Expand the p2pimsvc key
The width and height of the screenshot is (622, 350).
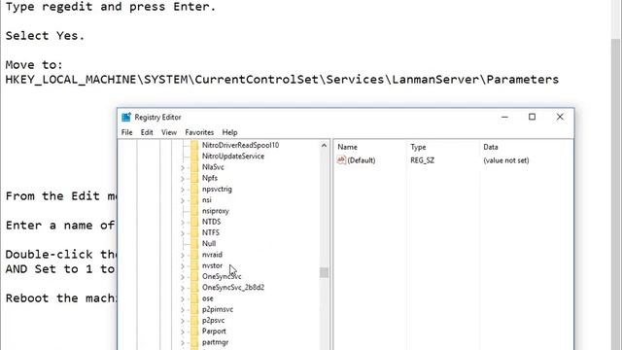(183, 310)
